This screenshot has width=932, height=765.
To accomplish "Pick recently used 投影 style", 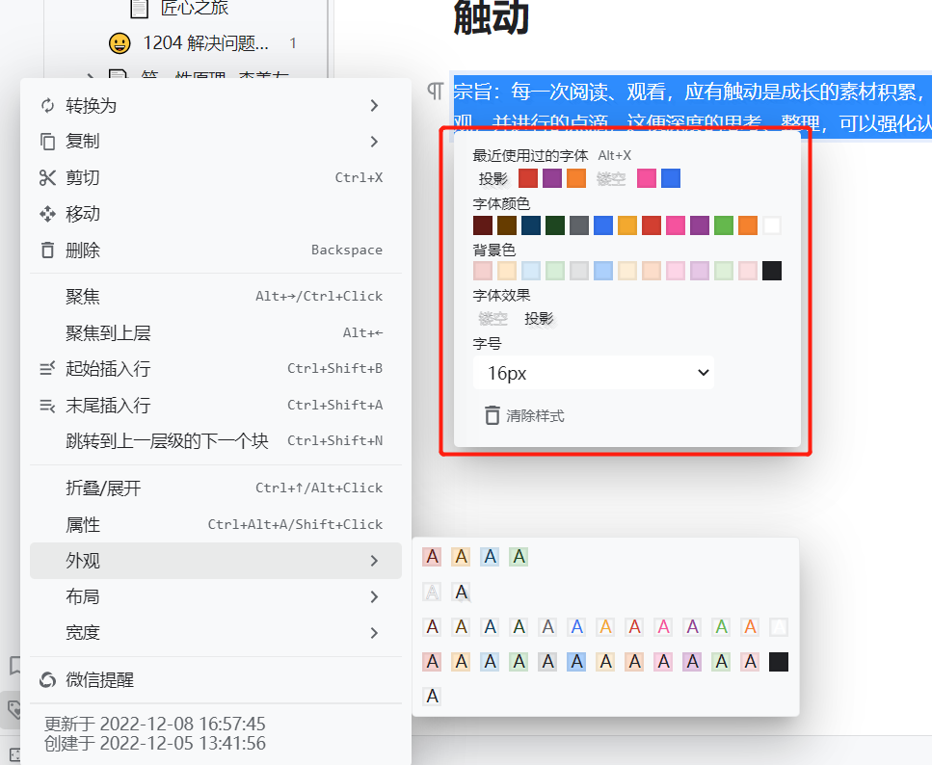I will click(493, 179).
